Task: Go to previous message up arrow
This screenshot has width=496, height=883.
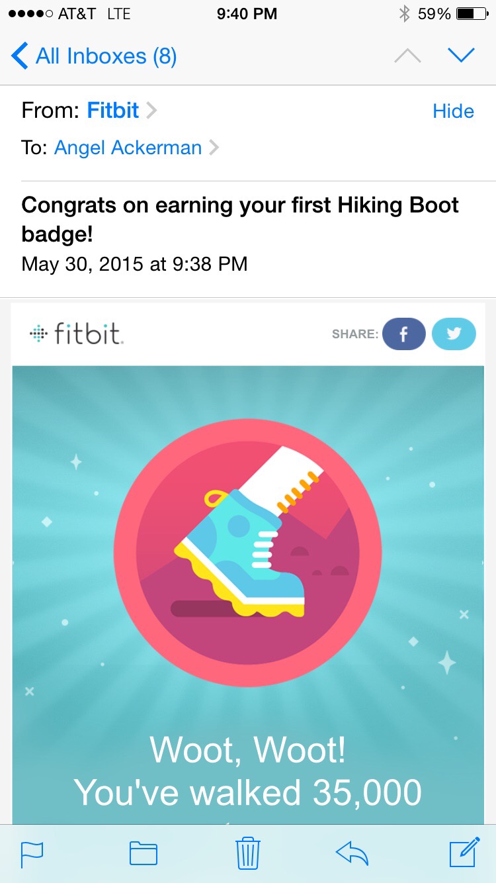Action: click(x=407, y=56)
